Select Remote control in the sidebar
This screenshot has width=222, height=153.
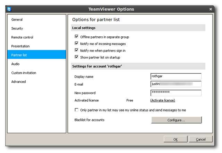point(22,37)
